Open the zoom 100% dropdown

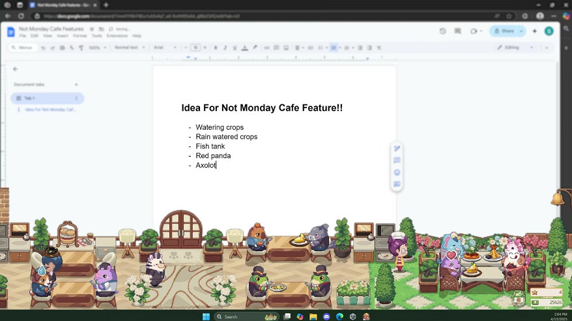tap(97, 48)
